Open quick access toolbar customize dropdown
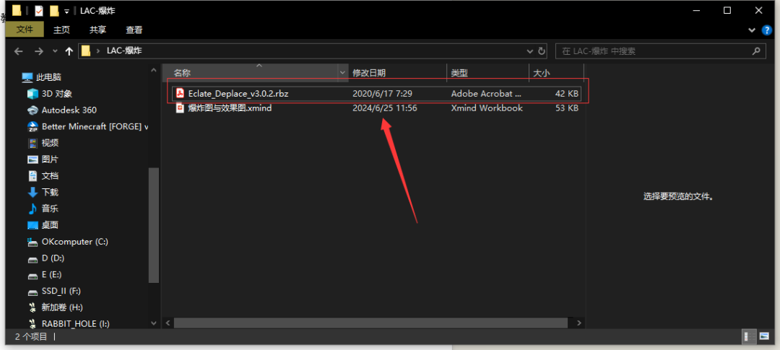The width and height of the screenshot is (780, 350). 66,10
